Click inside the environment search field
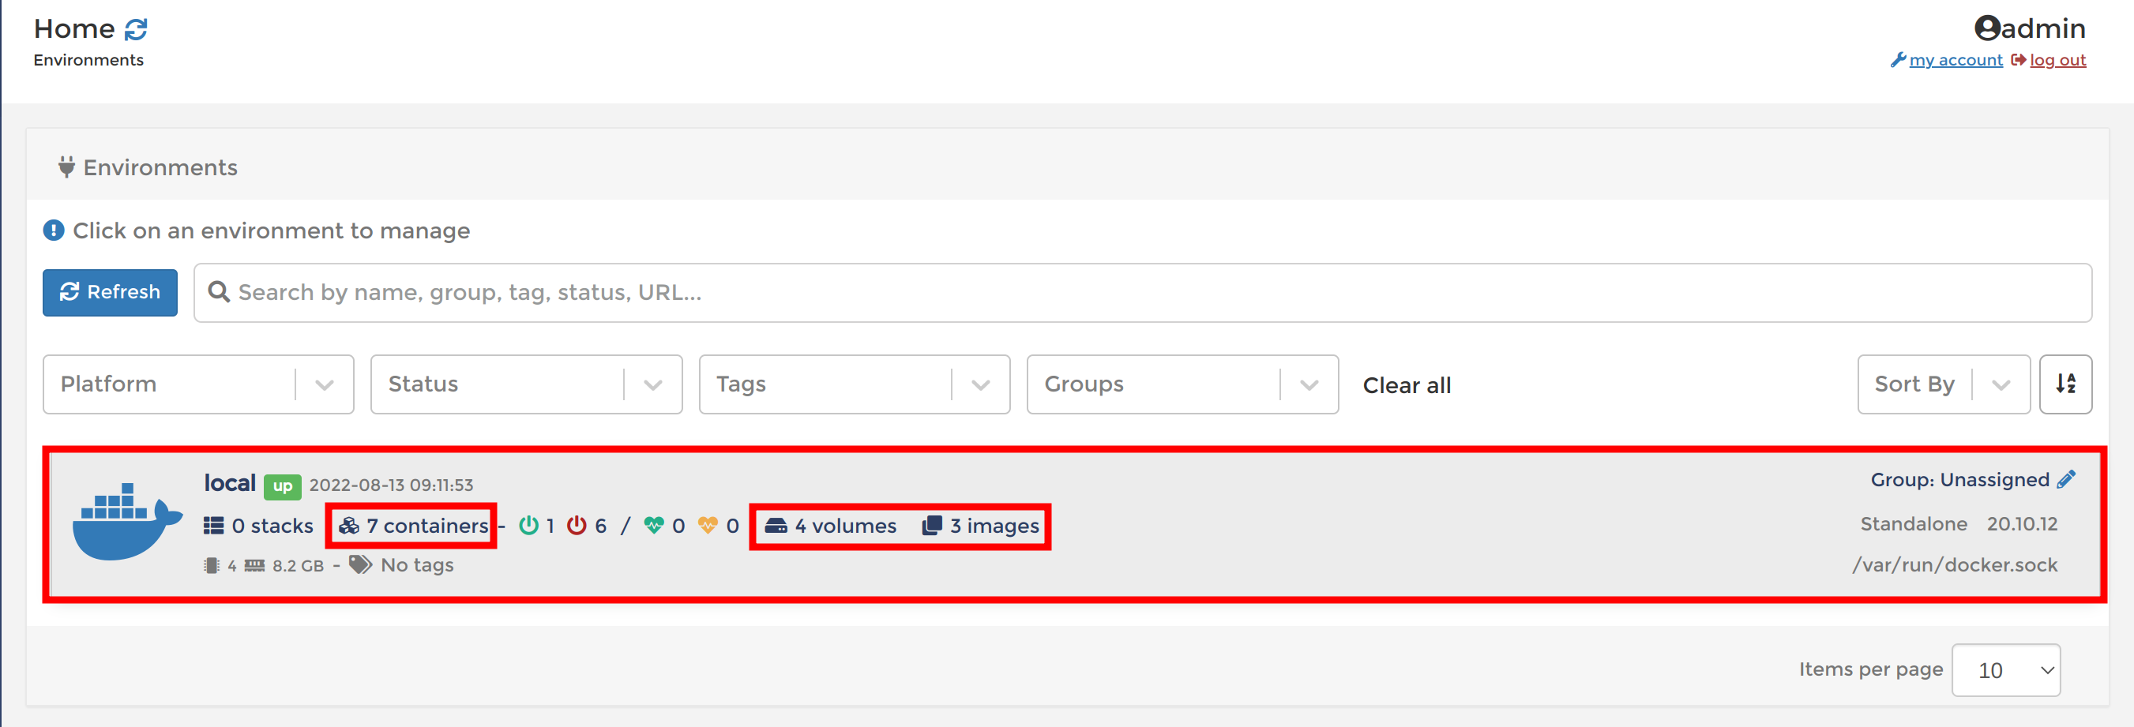Image resolution: width=2134 pixels, height=727 pixels. coord(663,291)
